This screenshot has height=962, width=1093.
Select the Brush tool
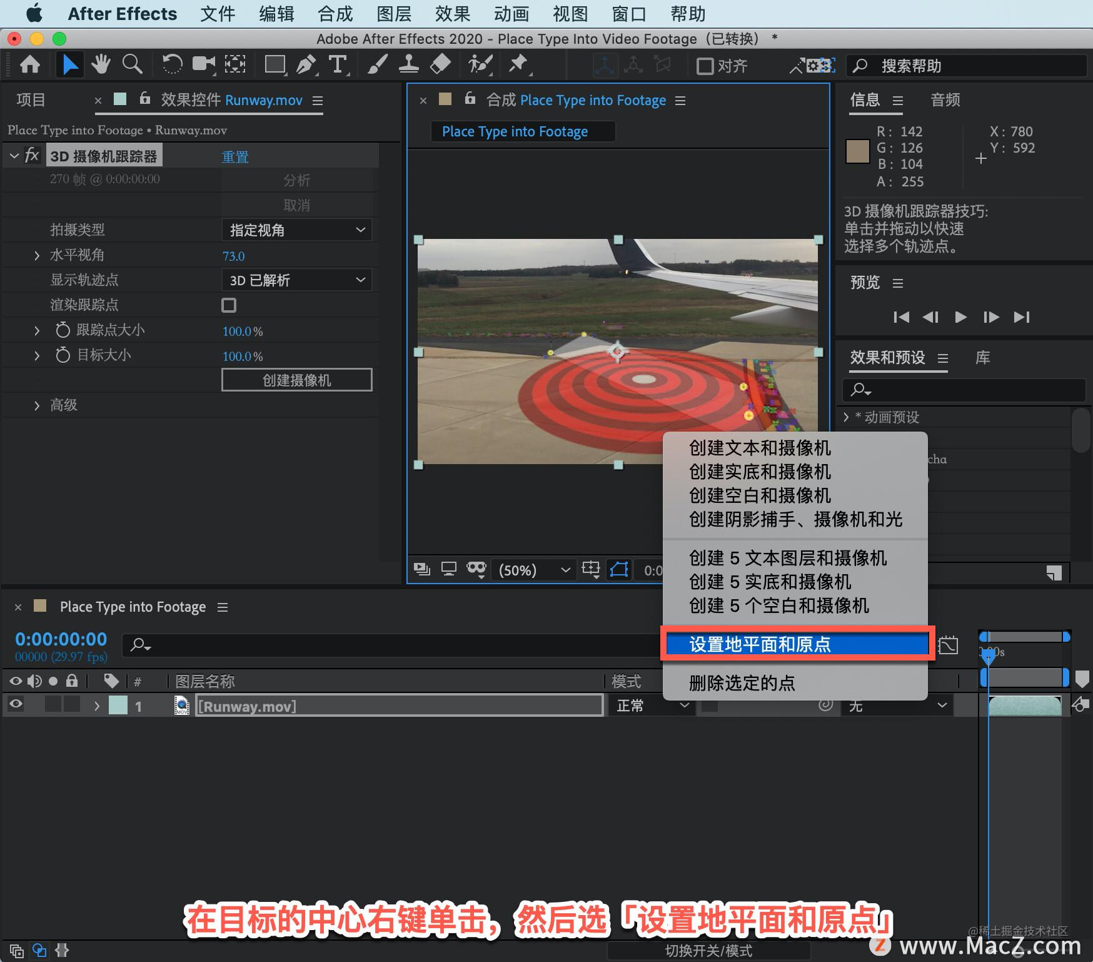(x=377, y=64)
